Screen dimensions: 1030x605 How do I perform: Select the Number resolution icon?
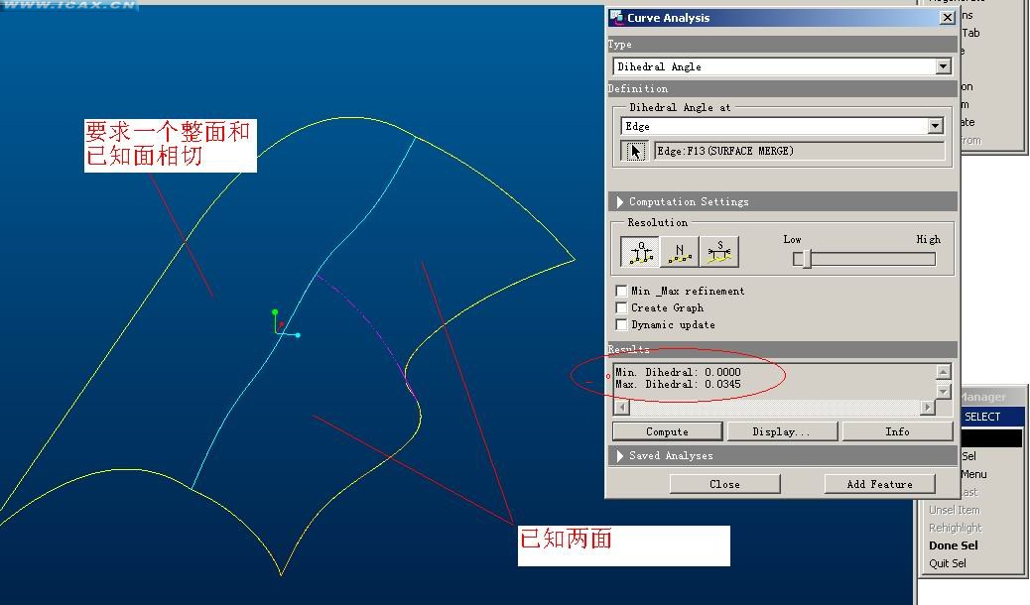coord(679,252)
